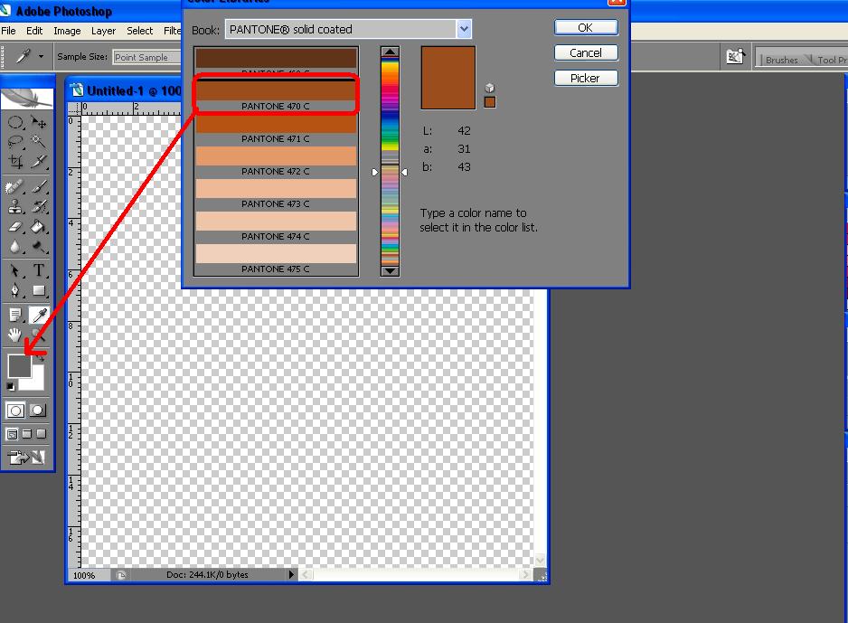
Task: Select the Burn tool
Action: coord(38,247)
